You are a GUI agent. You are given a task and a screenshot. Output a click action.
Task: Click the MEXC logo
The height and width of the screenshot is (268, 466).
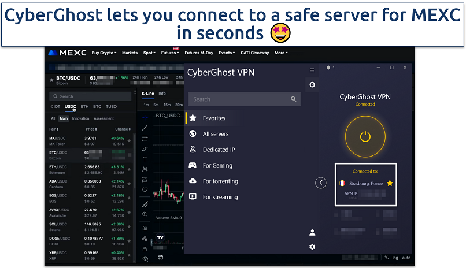[x=67, y=53]
